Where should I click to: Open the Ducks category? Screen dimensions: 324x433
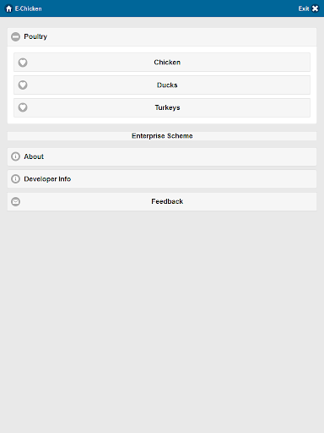[162, 85]
